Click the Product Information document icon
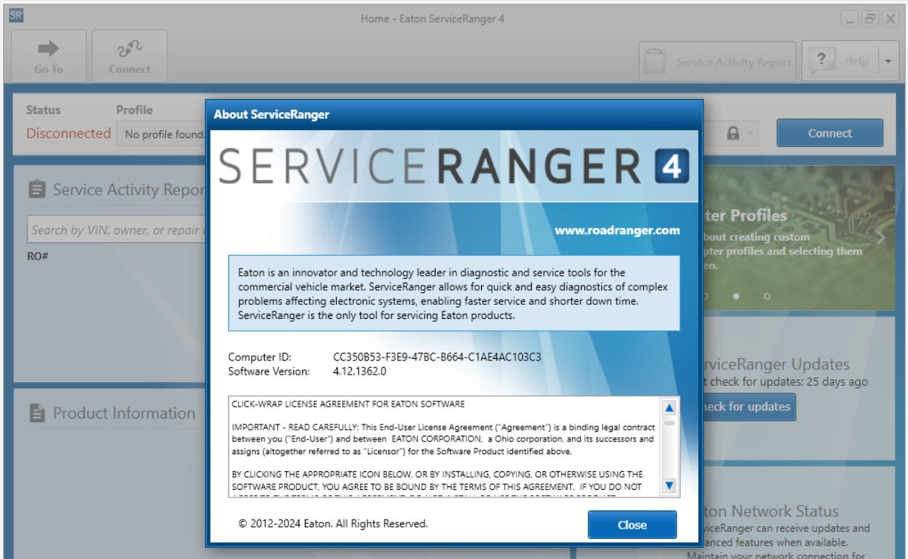908x559 pixels. tap(37, 413)
